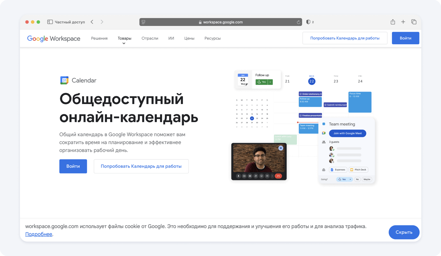Image resolution: width=441 pixels, height=256 pixels.
Task: Click the workspace.google.com address field
Action: tap(223, 22)
